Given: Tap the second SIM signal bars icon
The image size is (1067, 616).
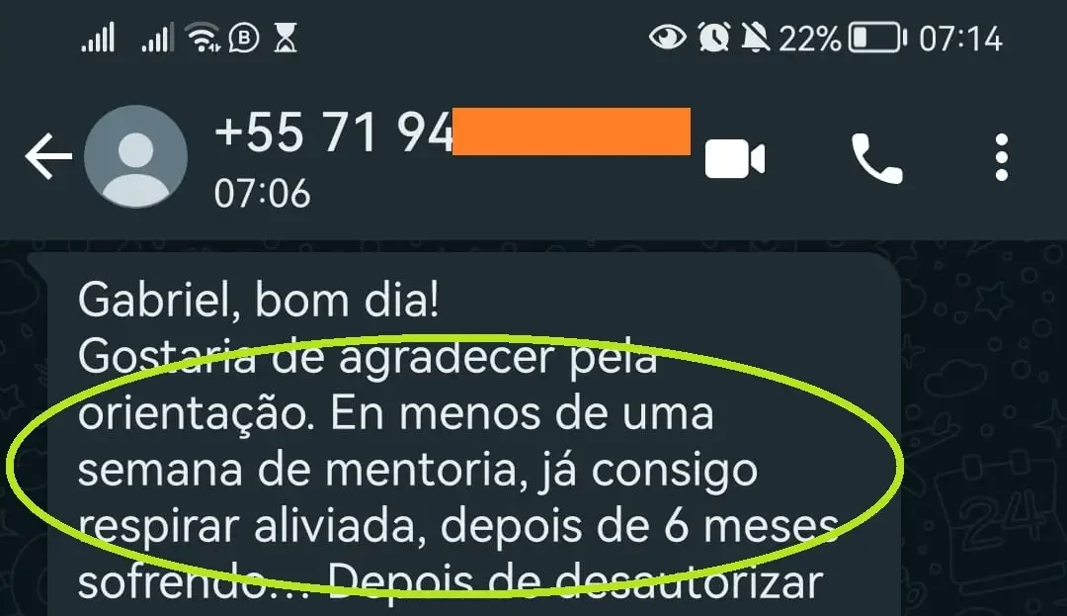Looking at the screenshot, I should point(157,38).
